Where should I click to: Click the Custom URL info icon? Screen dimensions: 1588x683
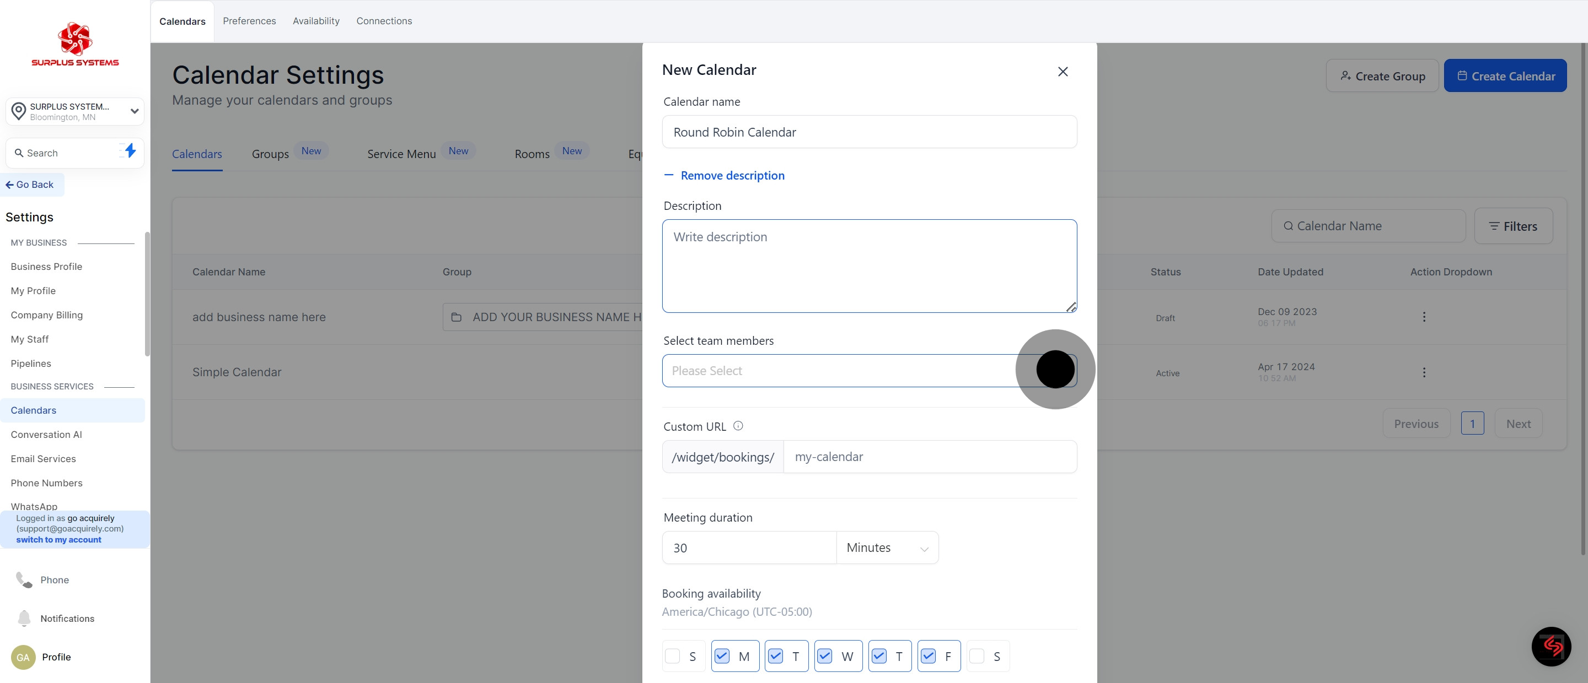pyautogui.click(x=738, y=426)
